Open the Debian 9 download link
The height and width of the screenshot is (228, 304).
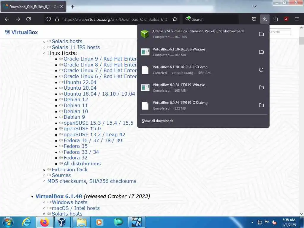point(74,117)
